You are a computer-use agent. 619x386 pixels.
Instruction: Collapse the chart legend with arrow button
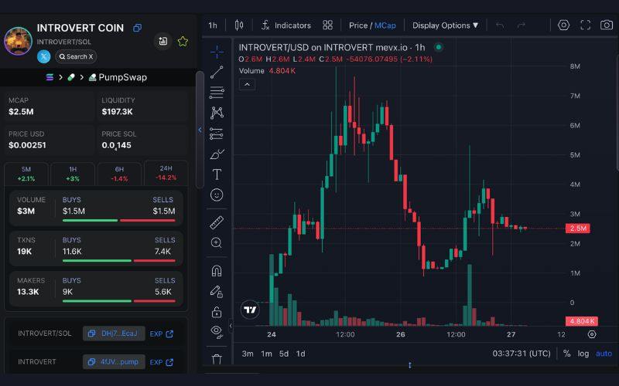[x=247, y=84]
